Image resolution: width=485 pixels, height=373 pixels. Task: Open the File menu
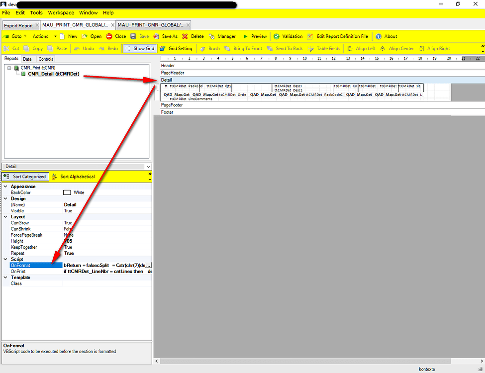(x=6, y=12)
